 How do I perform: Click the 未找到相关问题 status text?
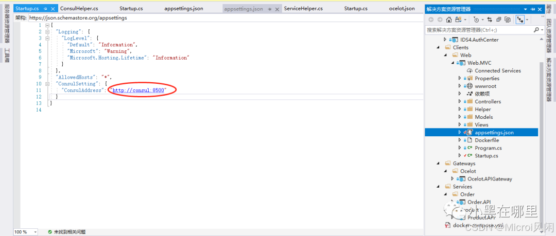[x=69, y=232]
